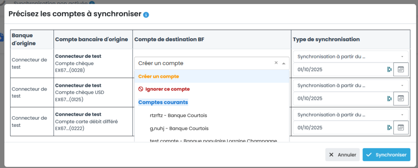The image size is (418, 168).
Task: Clear the destination account selection with the X
Action: click(276, 63)
